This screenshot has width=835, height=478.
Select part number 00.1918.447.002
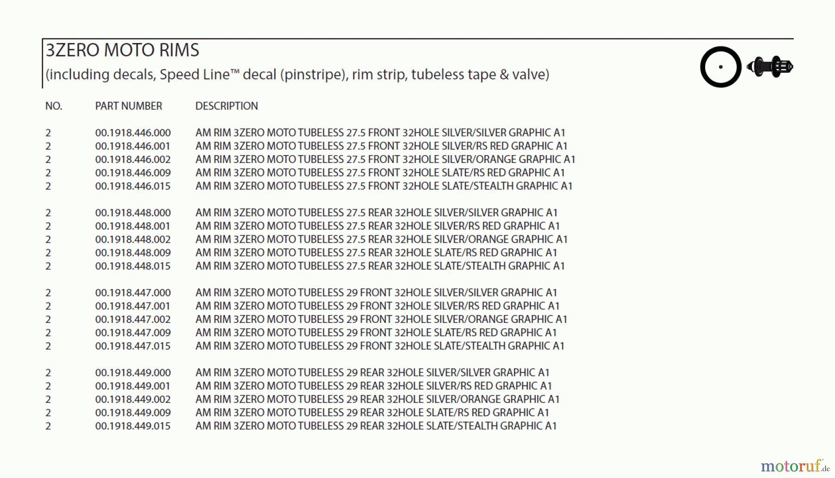[x=133, y=320]
